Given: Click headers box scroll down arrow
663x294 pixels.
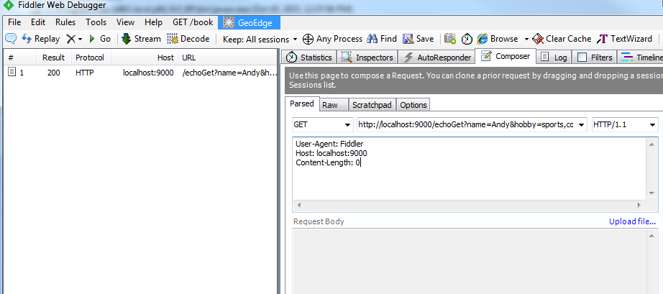Looking at the screenshot, I should click(651, 193).
